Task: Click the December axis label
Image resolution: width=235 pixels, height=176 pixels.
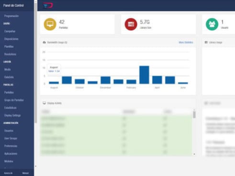Action: click(x=105, y=88)
